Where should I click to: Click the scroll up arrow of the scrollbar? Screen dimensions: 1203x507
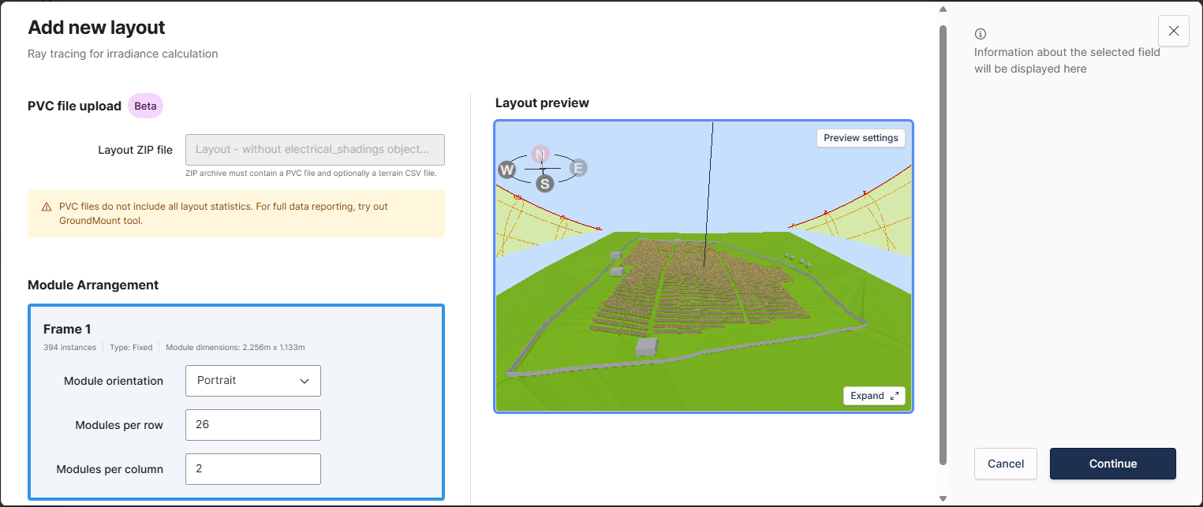[942, 9]
